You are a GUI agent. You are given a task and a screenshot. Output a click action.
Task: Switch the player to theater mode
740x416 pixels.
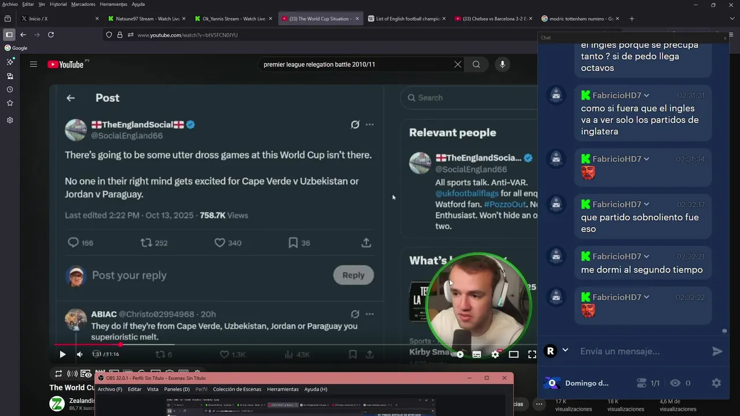pos(513,354)
